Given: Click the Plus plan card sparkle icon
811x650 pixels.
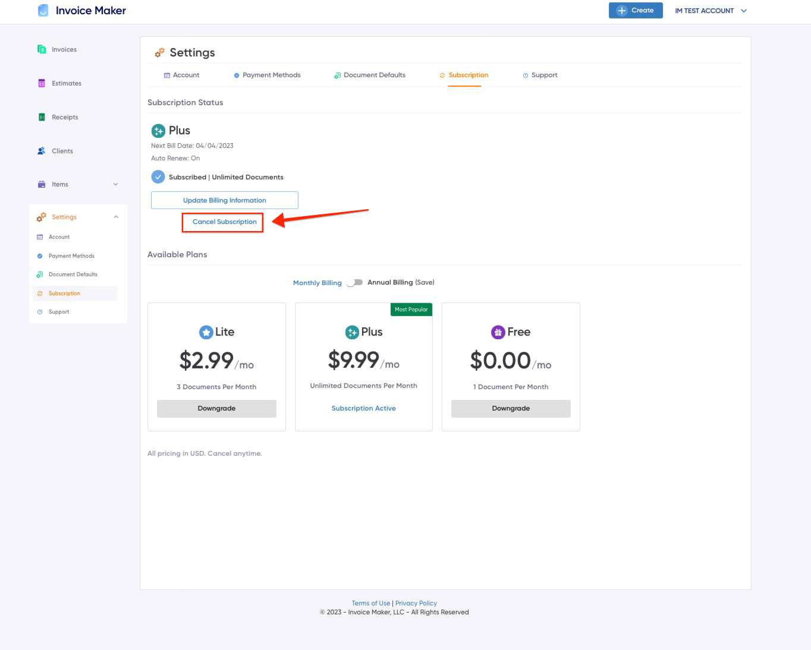Looking at the screenshot, I should (353, 332).
